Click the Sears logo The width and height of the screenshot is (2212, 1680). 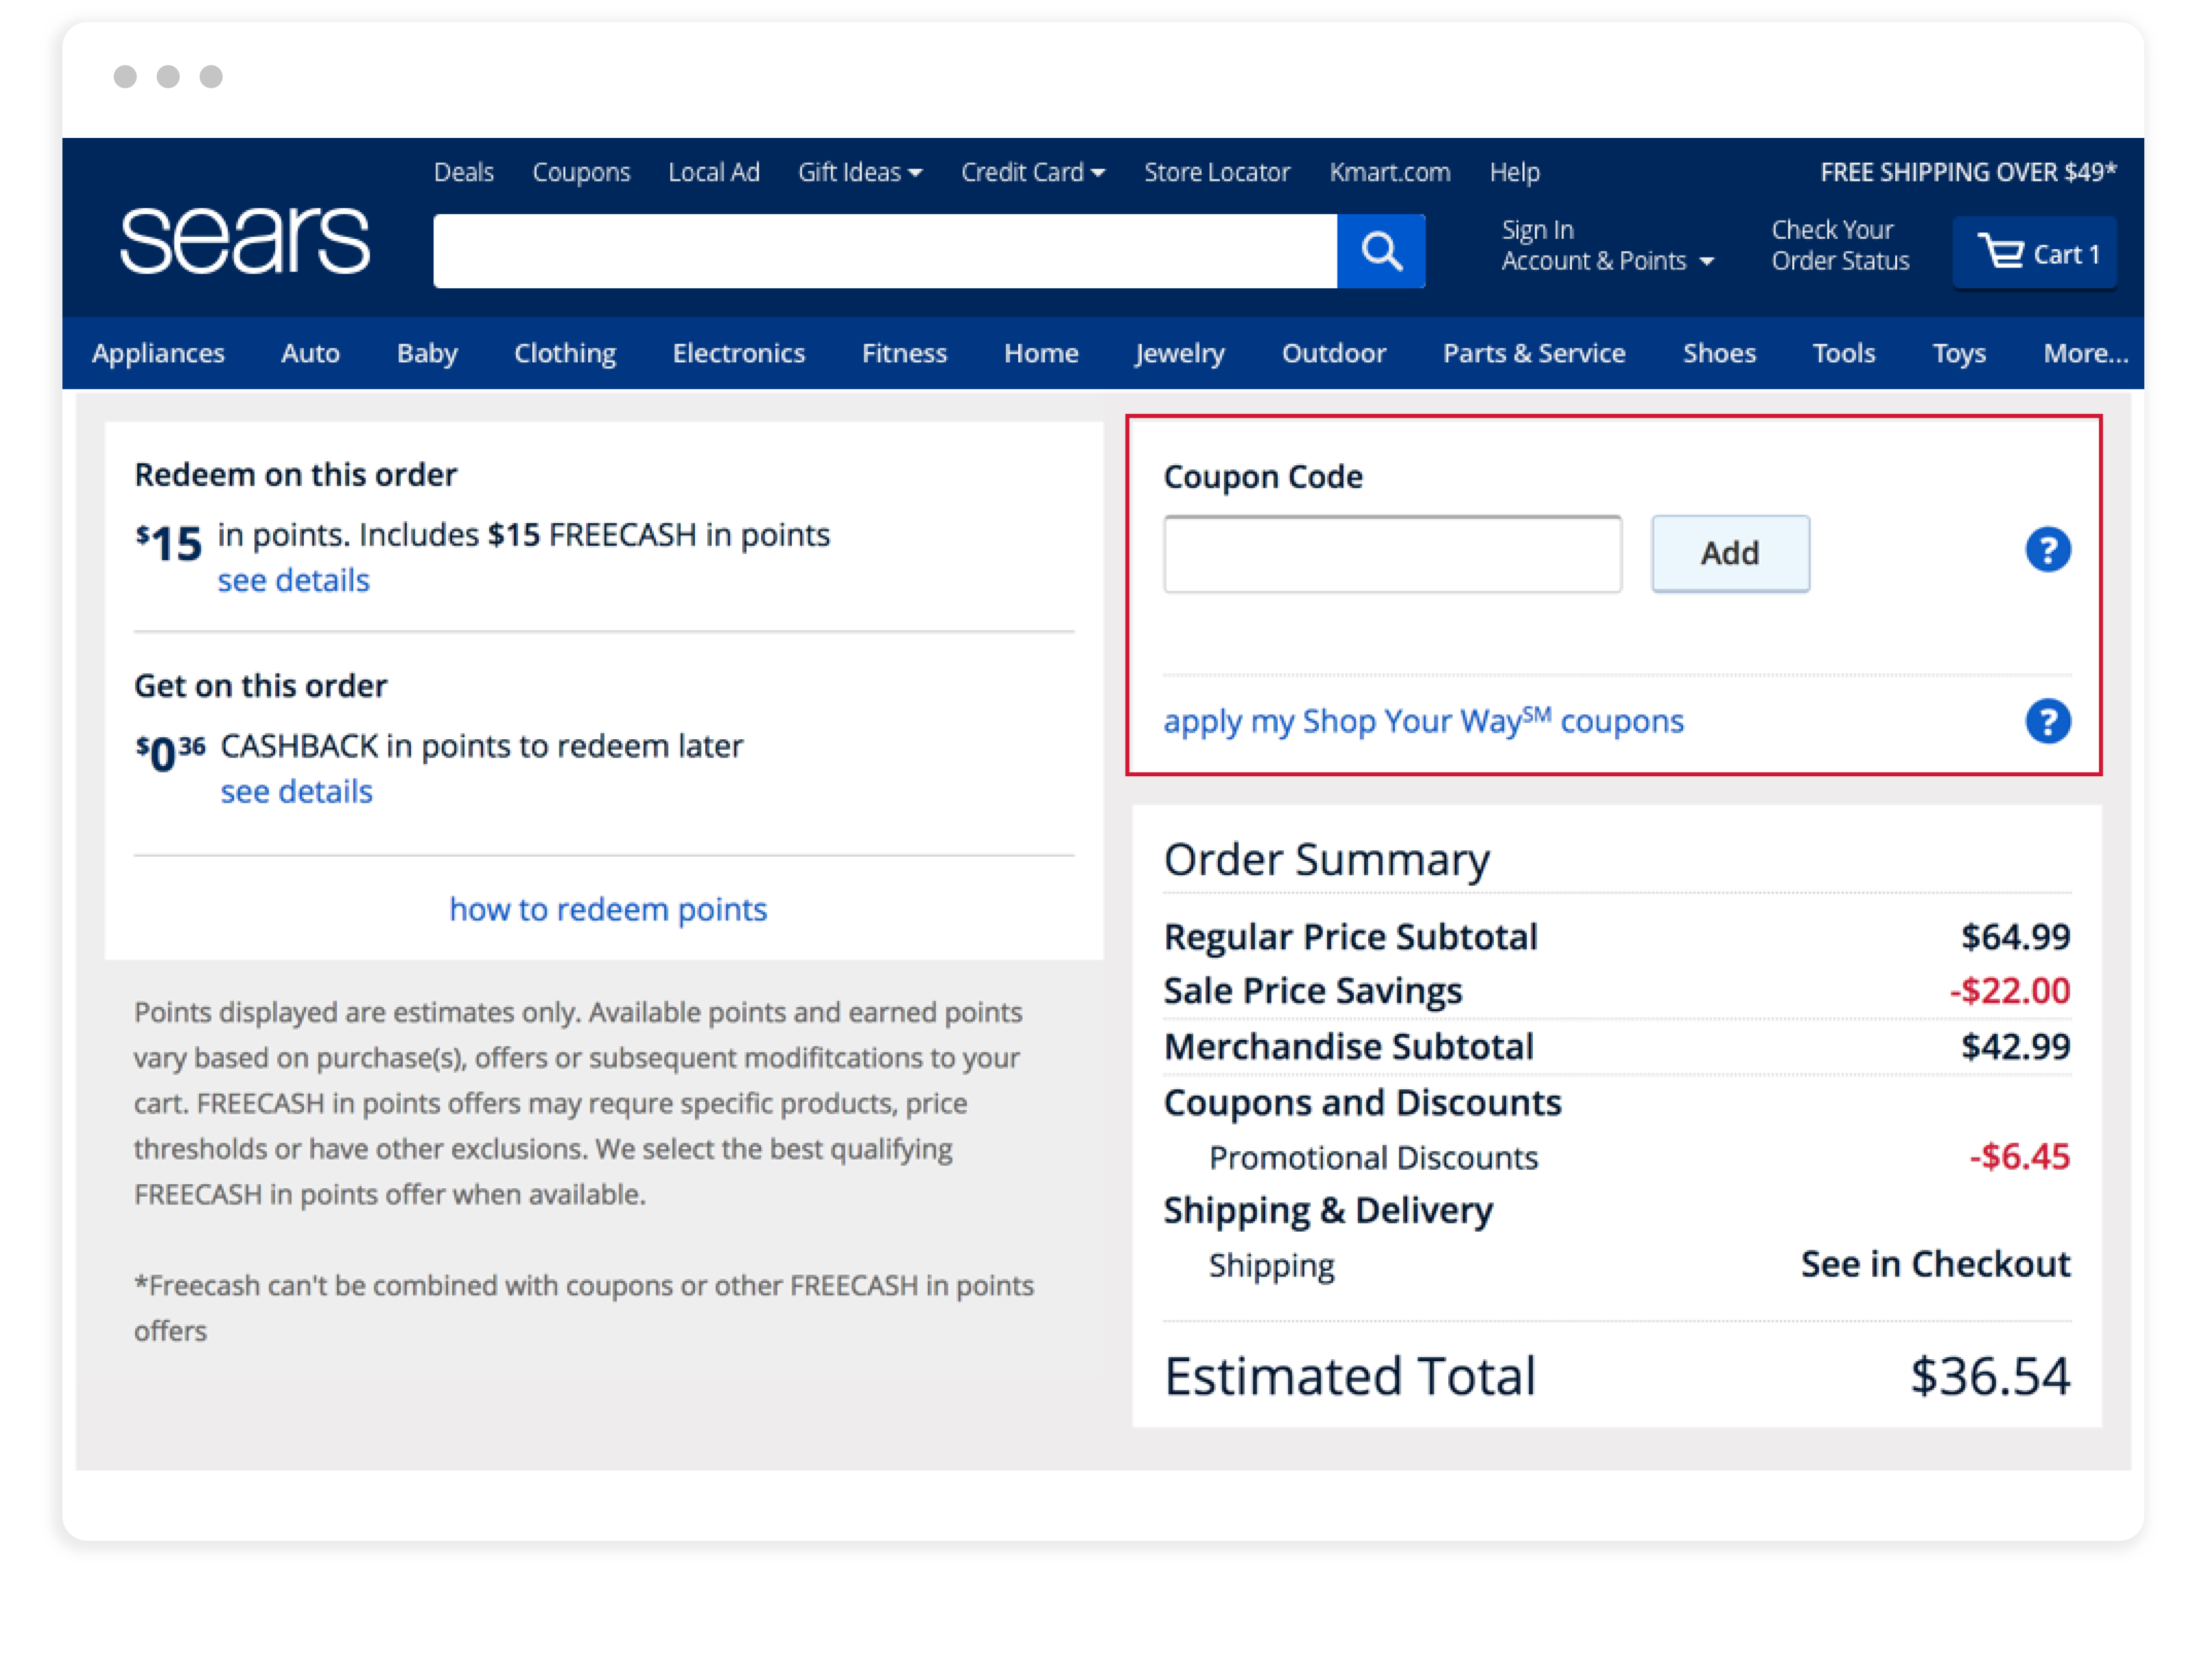click(x=245, y=241)
